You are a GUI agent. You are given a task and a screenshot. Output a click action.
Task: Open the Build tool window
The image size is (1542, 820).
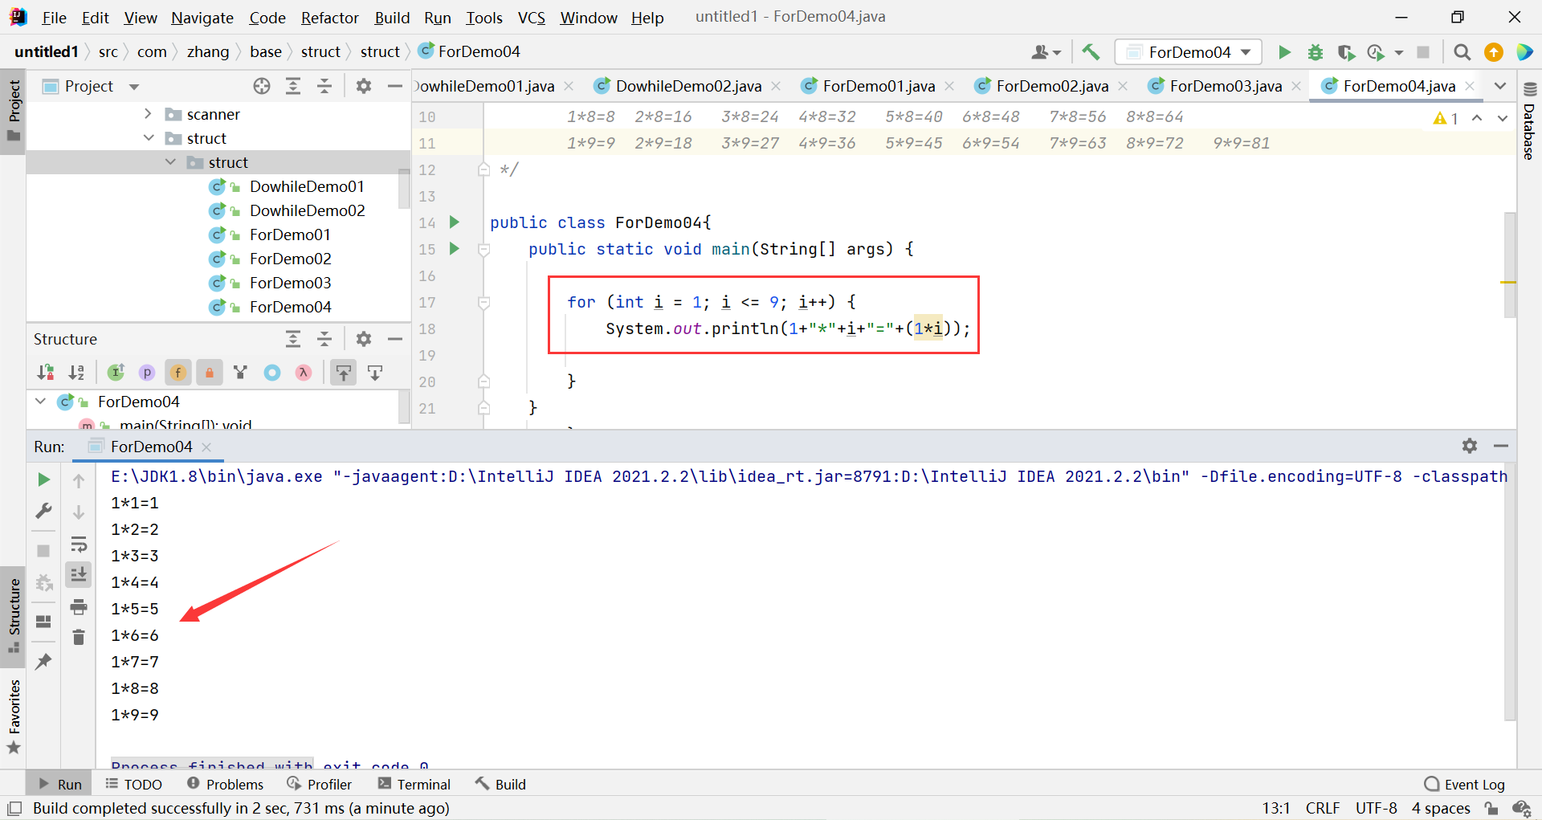tap(500, 784)
